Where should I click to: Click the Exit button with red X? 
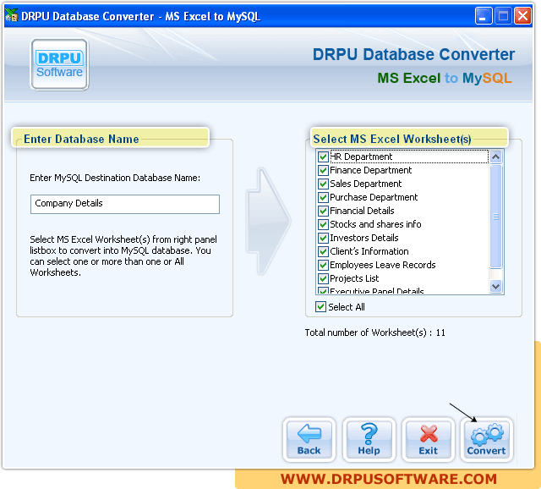tap(429, 439)
